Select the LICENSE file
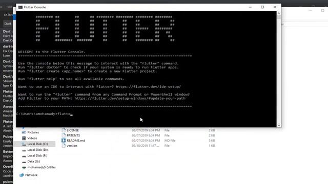Image resolution: width=328 pixels, height=184 pixels. pos(73,130)
